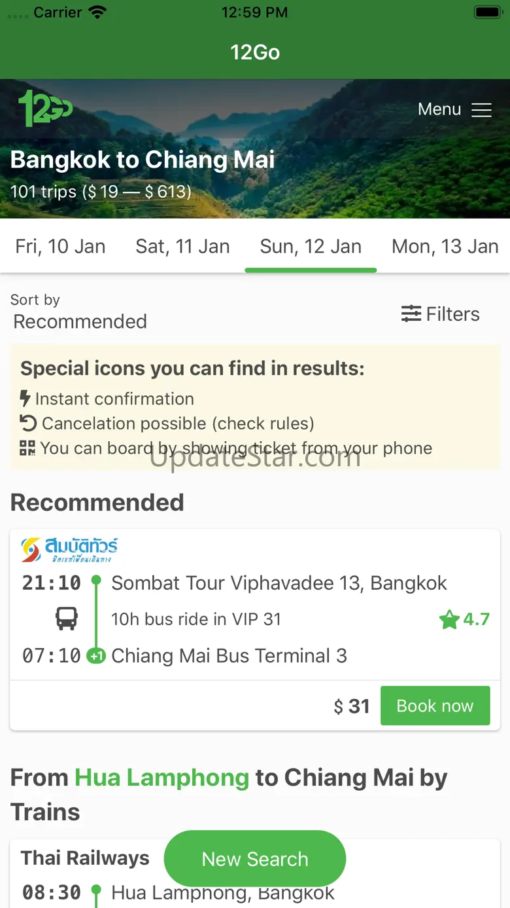510x908 pixels.
Task: Click the Sombat Tour operator logo
Action: (x=69, y=550)
